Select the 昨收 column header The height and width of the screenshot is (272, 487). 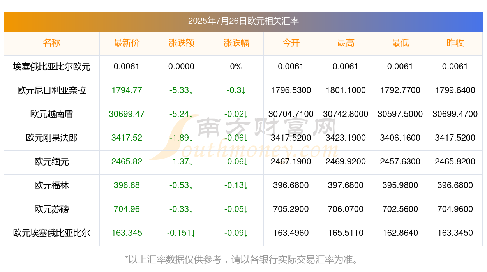coord(455,43)
